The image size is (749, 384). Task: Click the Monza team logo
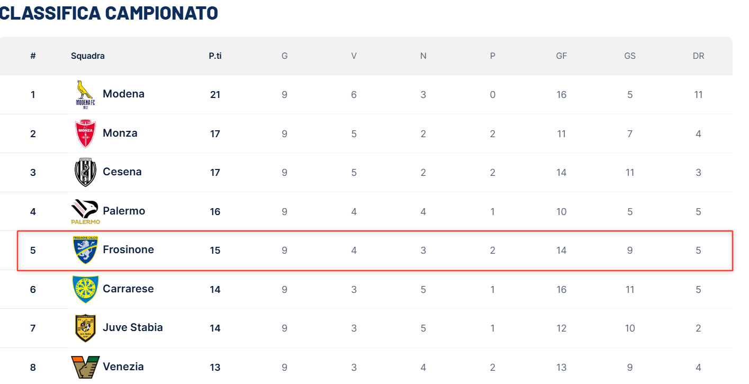tap(85, 133)
